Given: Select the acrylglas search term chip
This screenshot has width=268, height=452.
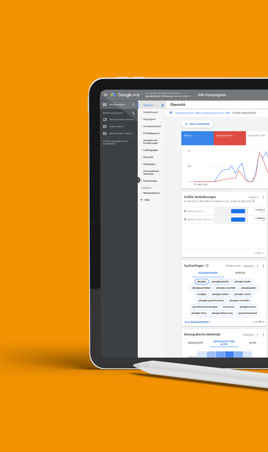Looking at the screenshot, I should click(x=202, y=294).
